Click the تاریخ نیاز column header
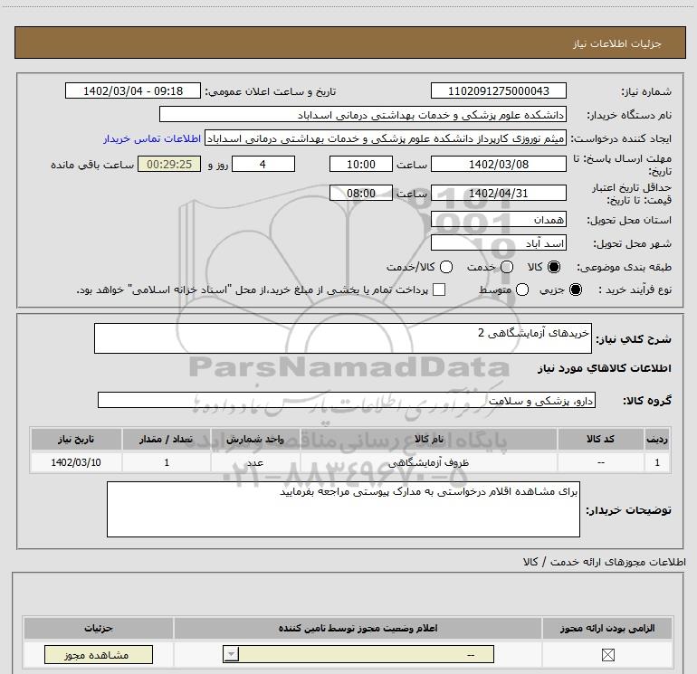The height and width of the screenshot is (674, 697). [x=76, y=439]
